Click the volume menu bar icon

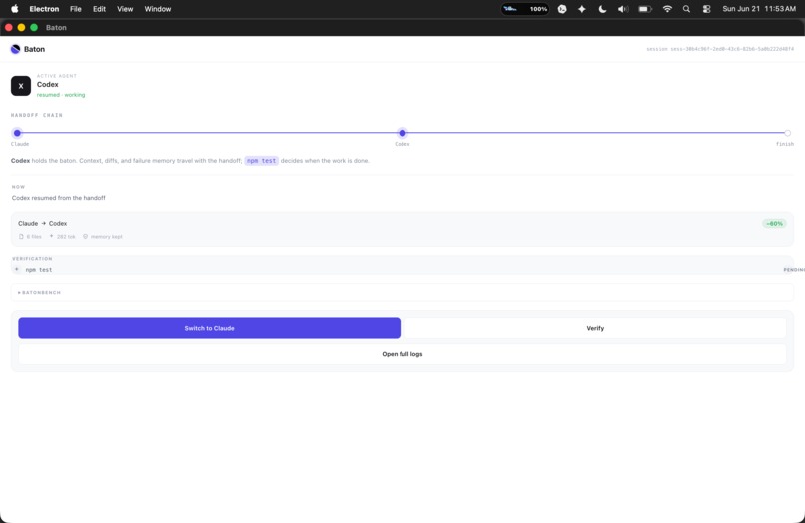[623, 9]
